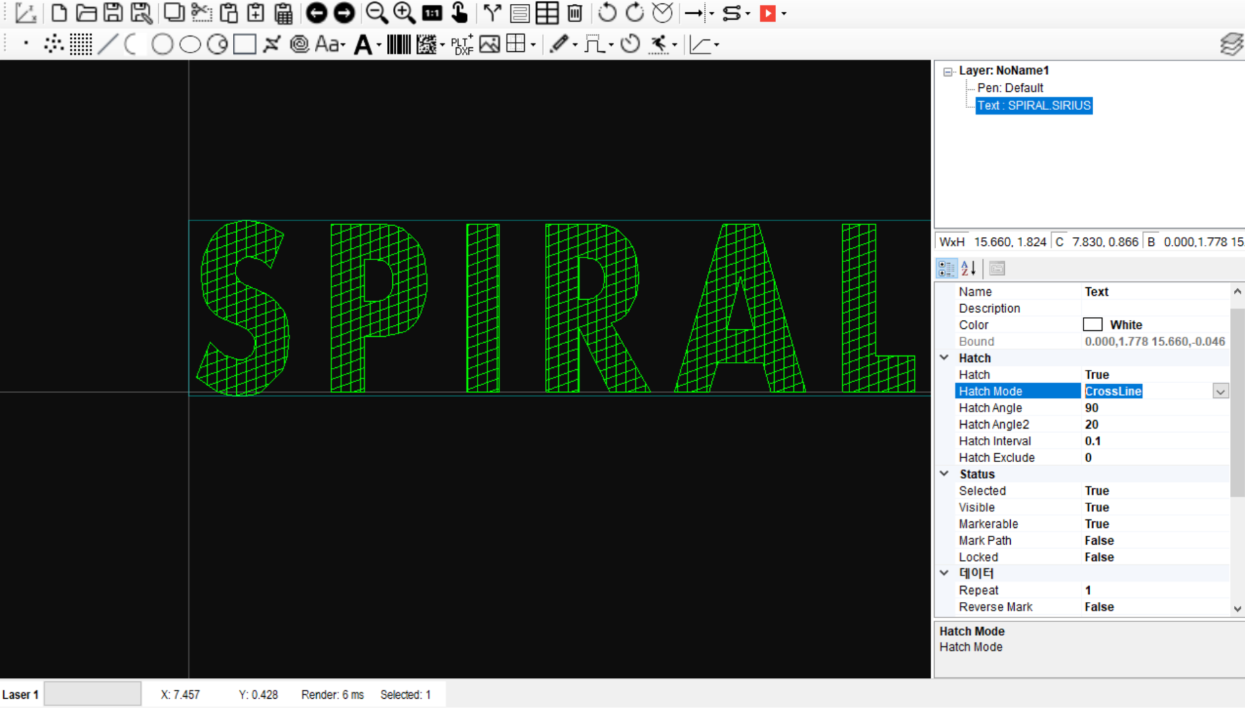This screenshot has height=708, width=1245.
Task: Select the dot grid raster tool
Action: tap(81, 44)
